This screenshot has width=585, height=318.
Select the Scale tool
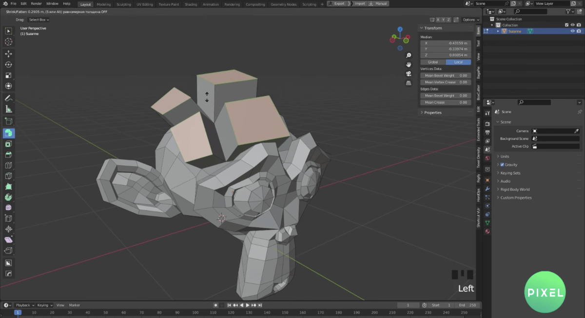[8, 75]
